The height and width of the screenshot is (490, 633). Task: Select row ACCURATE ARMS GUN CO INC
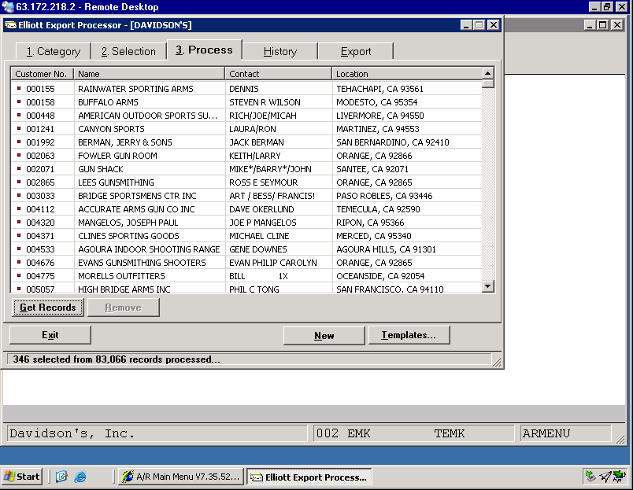tap(246, 209)
